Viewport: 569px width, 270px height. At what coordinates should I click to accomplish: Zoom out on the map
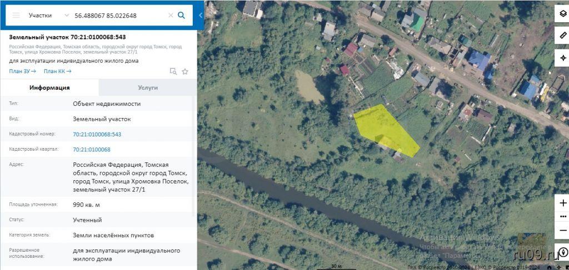(x=562, y=230)
